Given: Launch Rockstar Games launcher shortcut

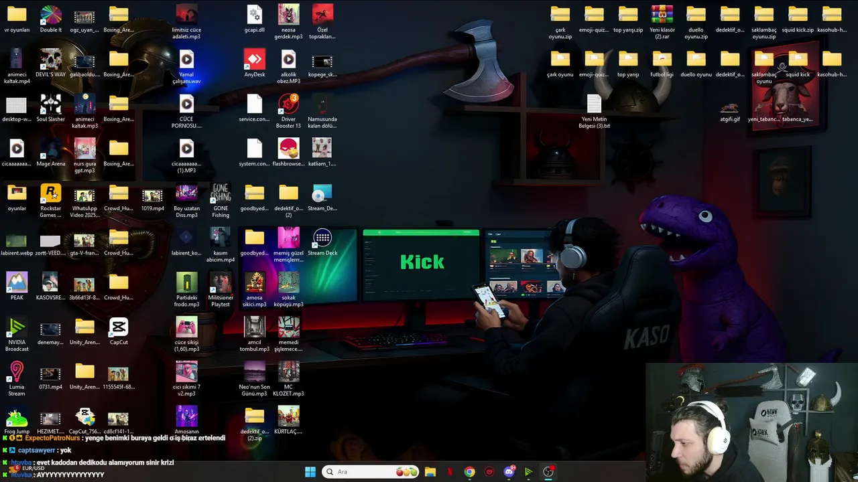Looking at the screenshot, I should [x=51, y=201].
